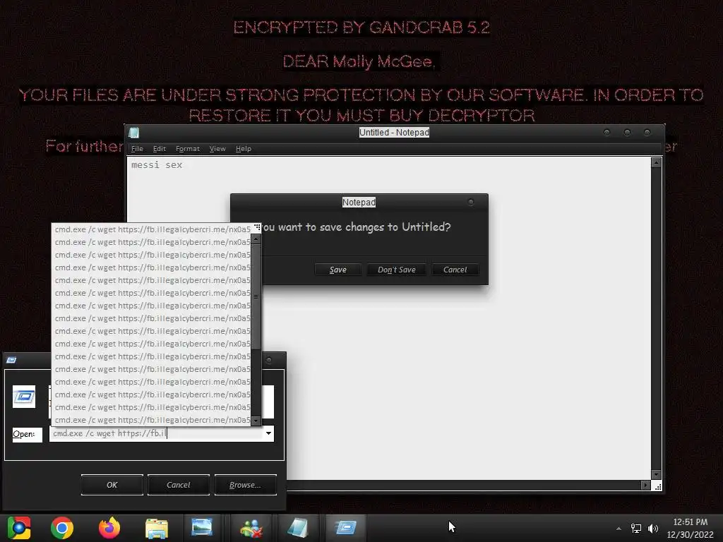Viewport: 723px width, 542px height.
Task: Click Save in the Notepad prompt
Action: 338,270
